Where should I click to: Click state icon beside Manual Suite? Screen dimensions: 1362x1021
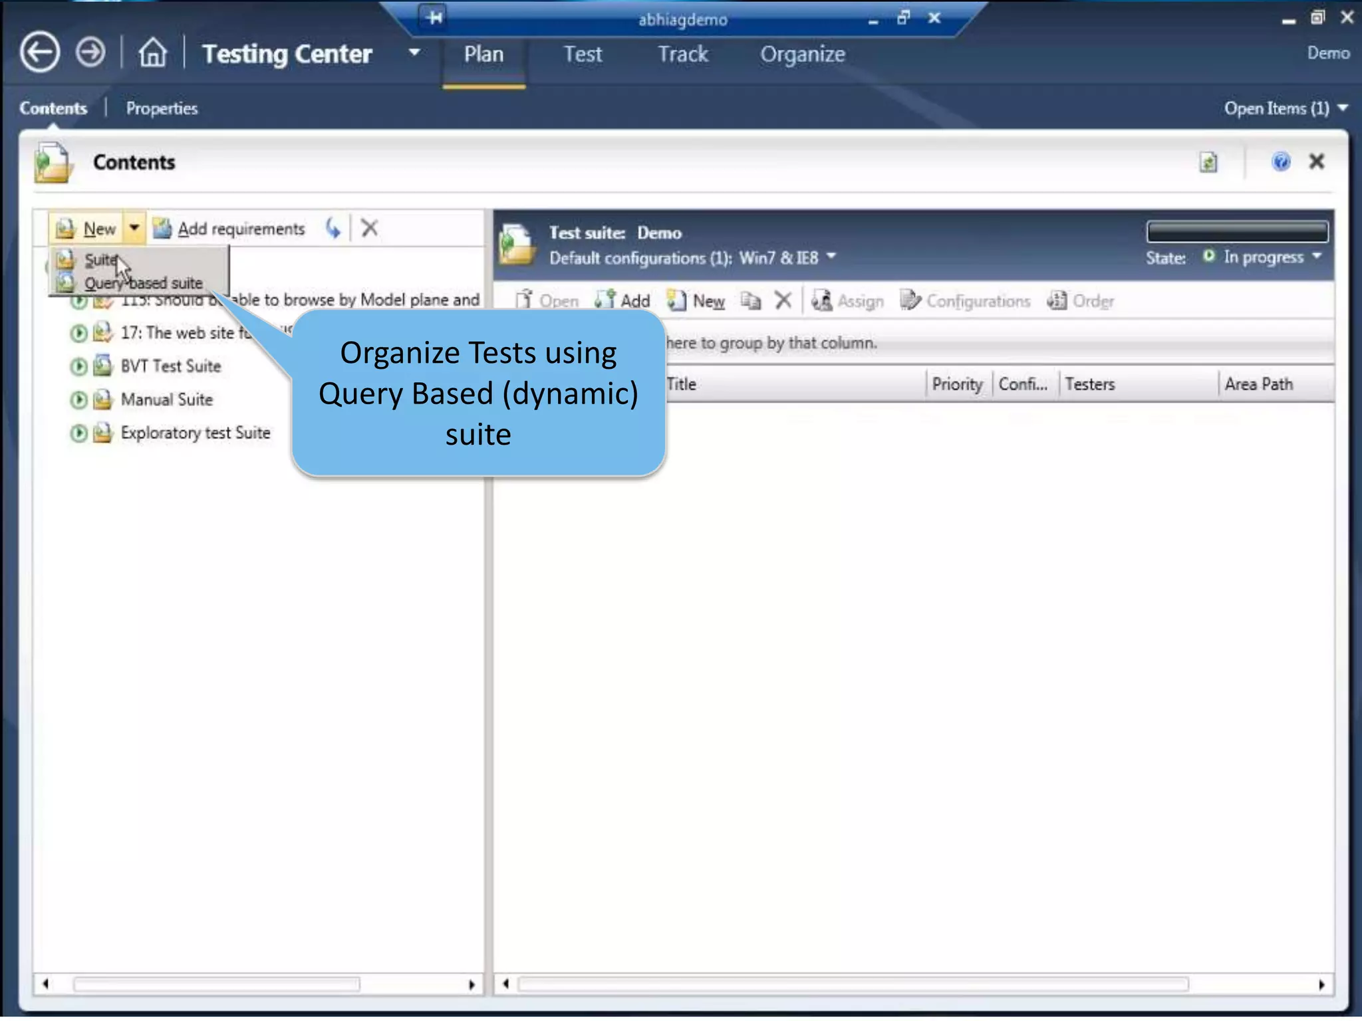[x=78, y=399]
